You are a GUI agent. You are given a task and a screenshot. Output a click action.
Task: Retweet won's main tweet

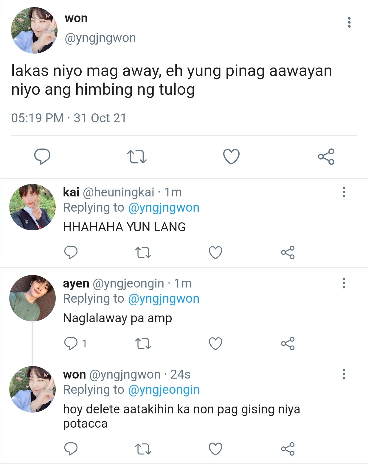pos(137,157)
